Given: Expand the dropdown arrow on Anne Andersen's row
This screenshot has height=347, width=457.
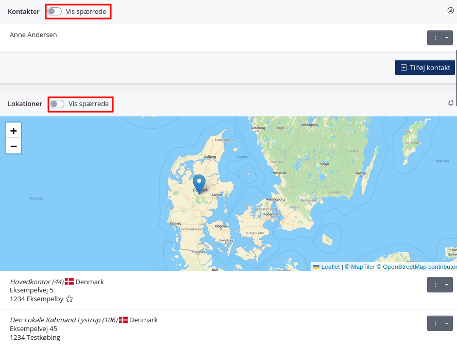Looking at the screenshot, I should pyautogui.click(x=446, y=37).
